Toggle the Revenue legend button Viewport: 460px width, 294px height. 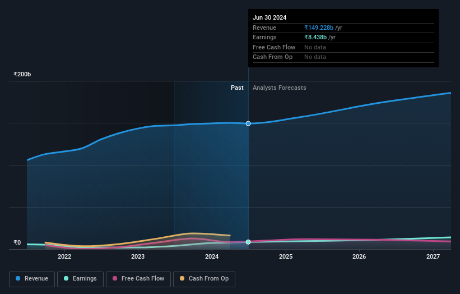32,279
